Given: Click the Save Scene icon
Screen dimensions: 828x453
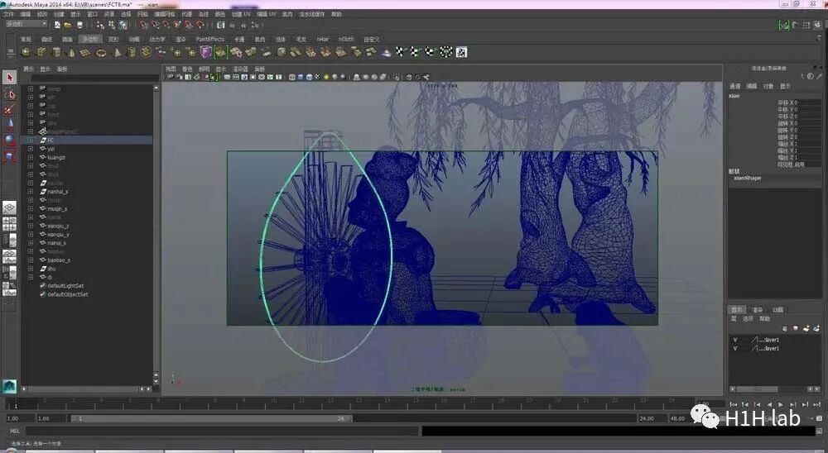Looking at the screenshot, I should tap(79, 25).
